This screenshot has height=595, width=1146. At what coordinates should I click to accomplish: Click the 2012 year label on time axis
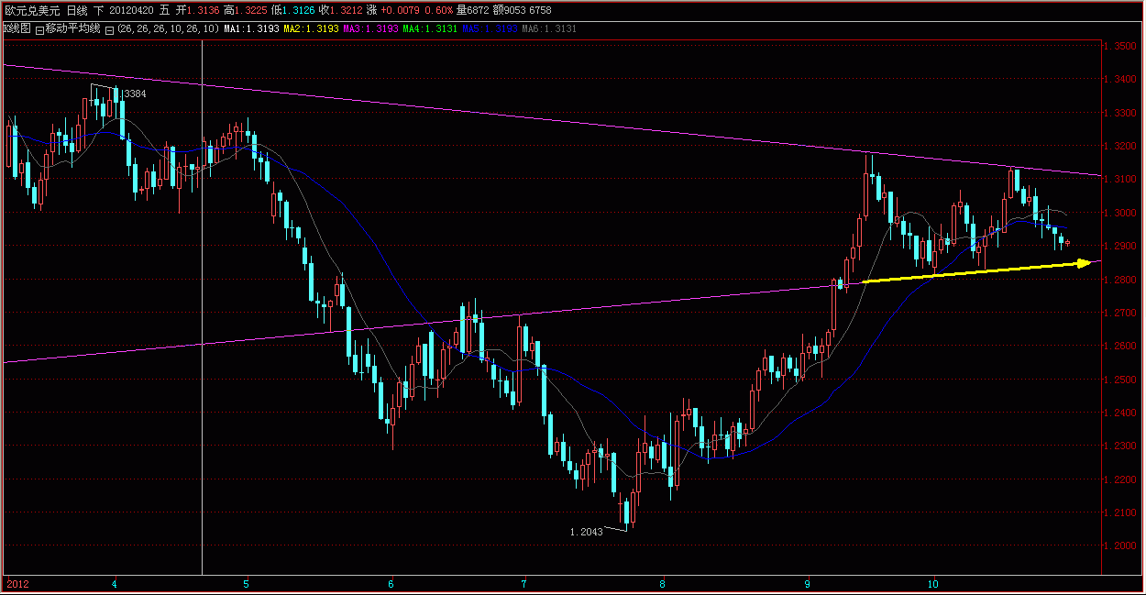click(x=17, y=583)
